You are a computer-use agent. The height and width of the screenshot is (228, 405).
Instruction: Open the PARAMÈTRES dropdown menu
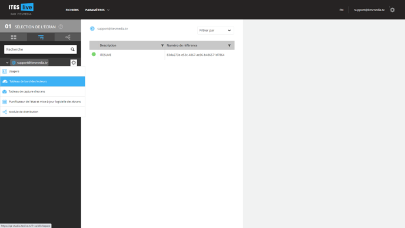point(97,10)
